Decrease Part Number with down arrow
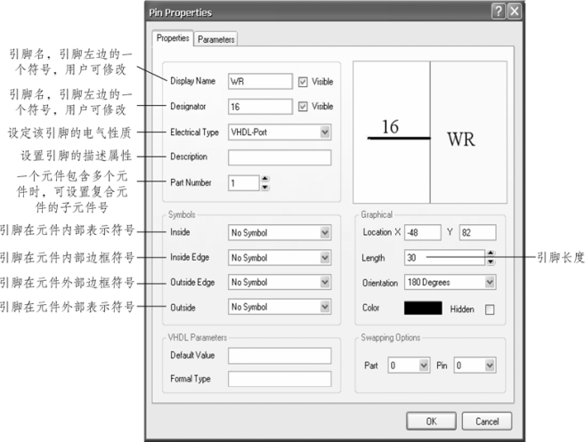Image resolution: width=585 pixels, height=442 pixels. click(264, 187)
